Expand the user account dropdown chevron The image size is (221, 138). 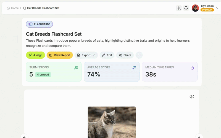[x=217, y=8]
